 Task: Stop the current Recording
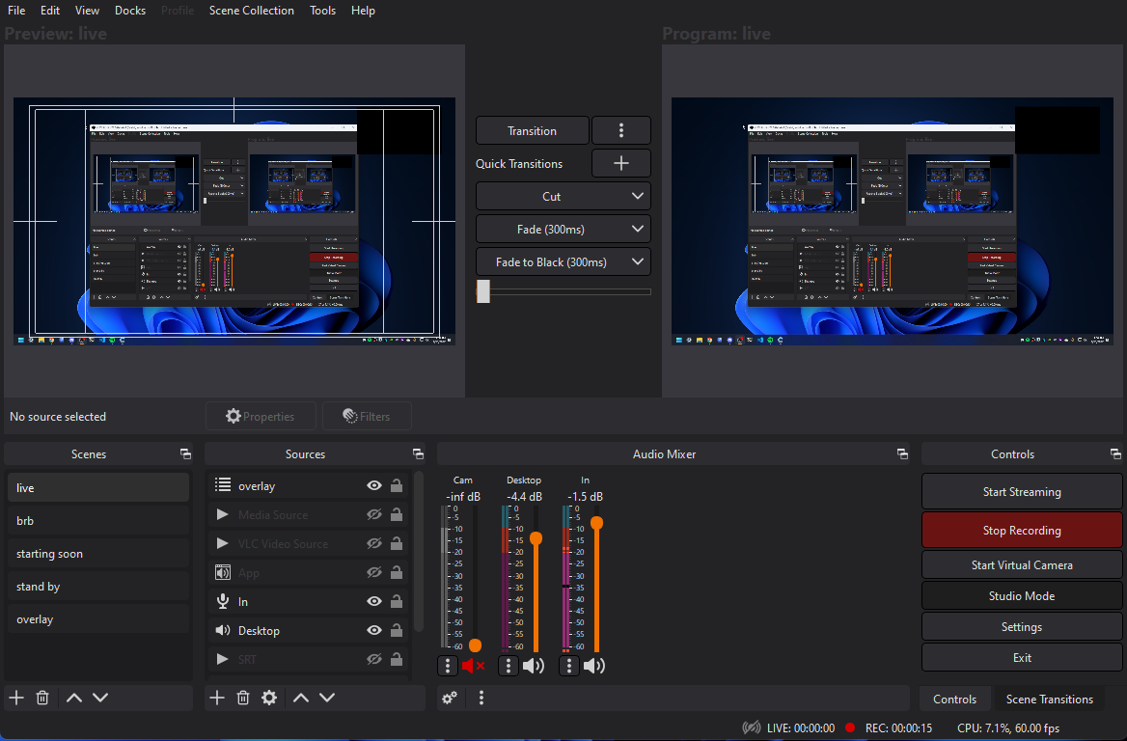[x=1021, y=530]
